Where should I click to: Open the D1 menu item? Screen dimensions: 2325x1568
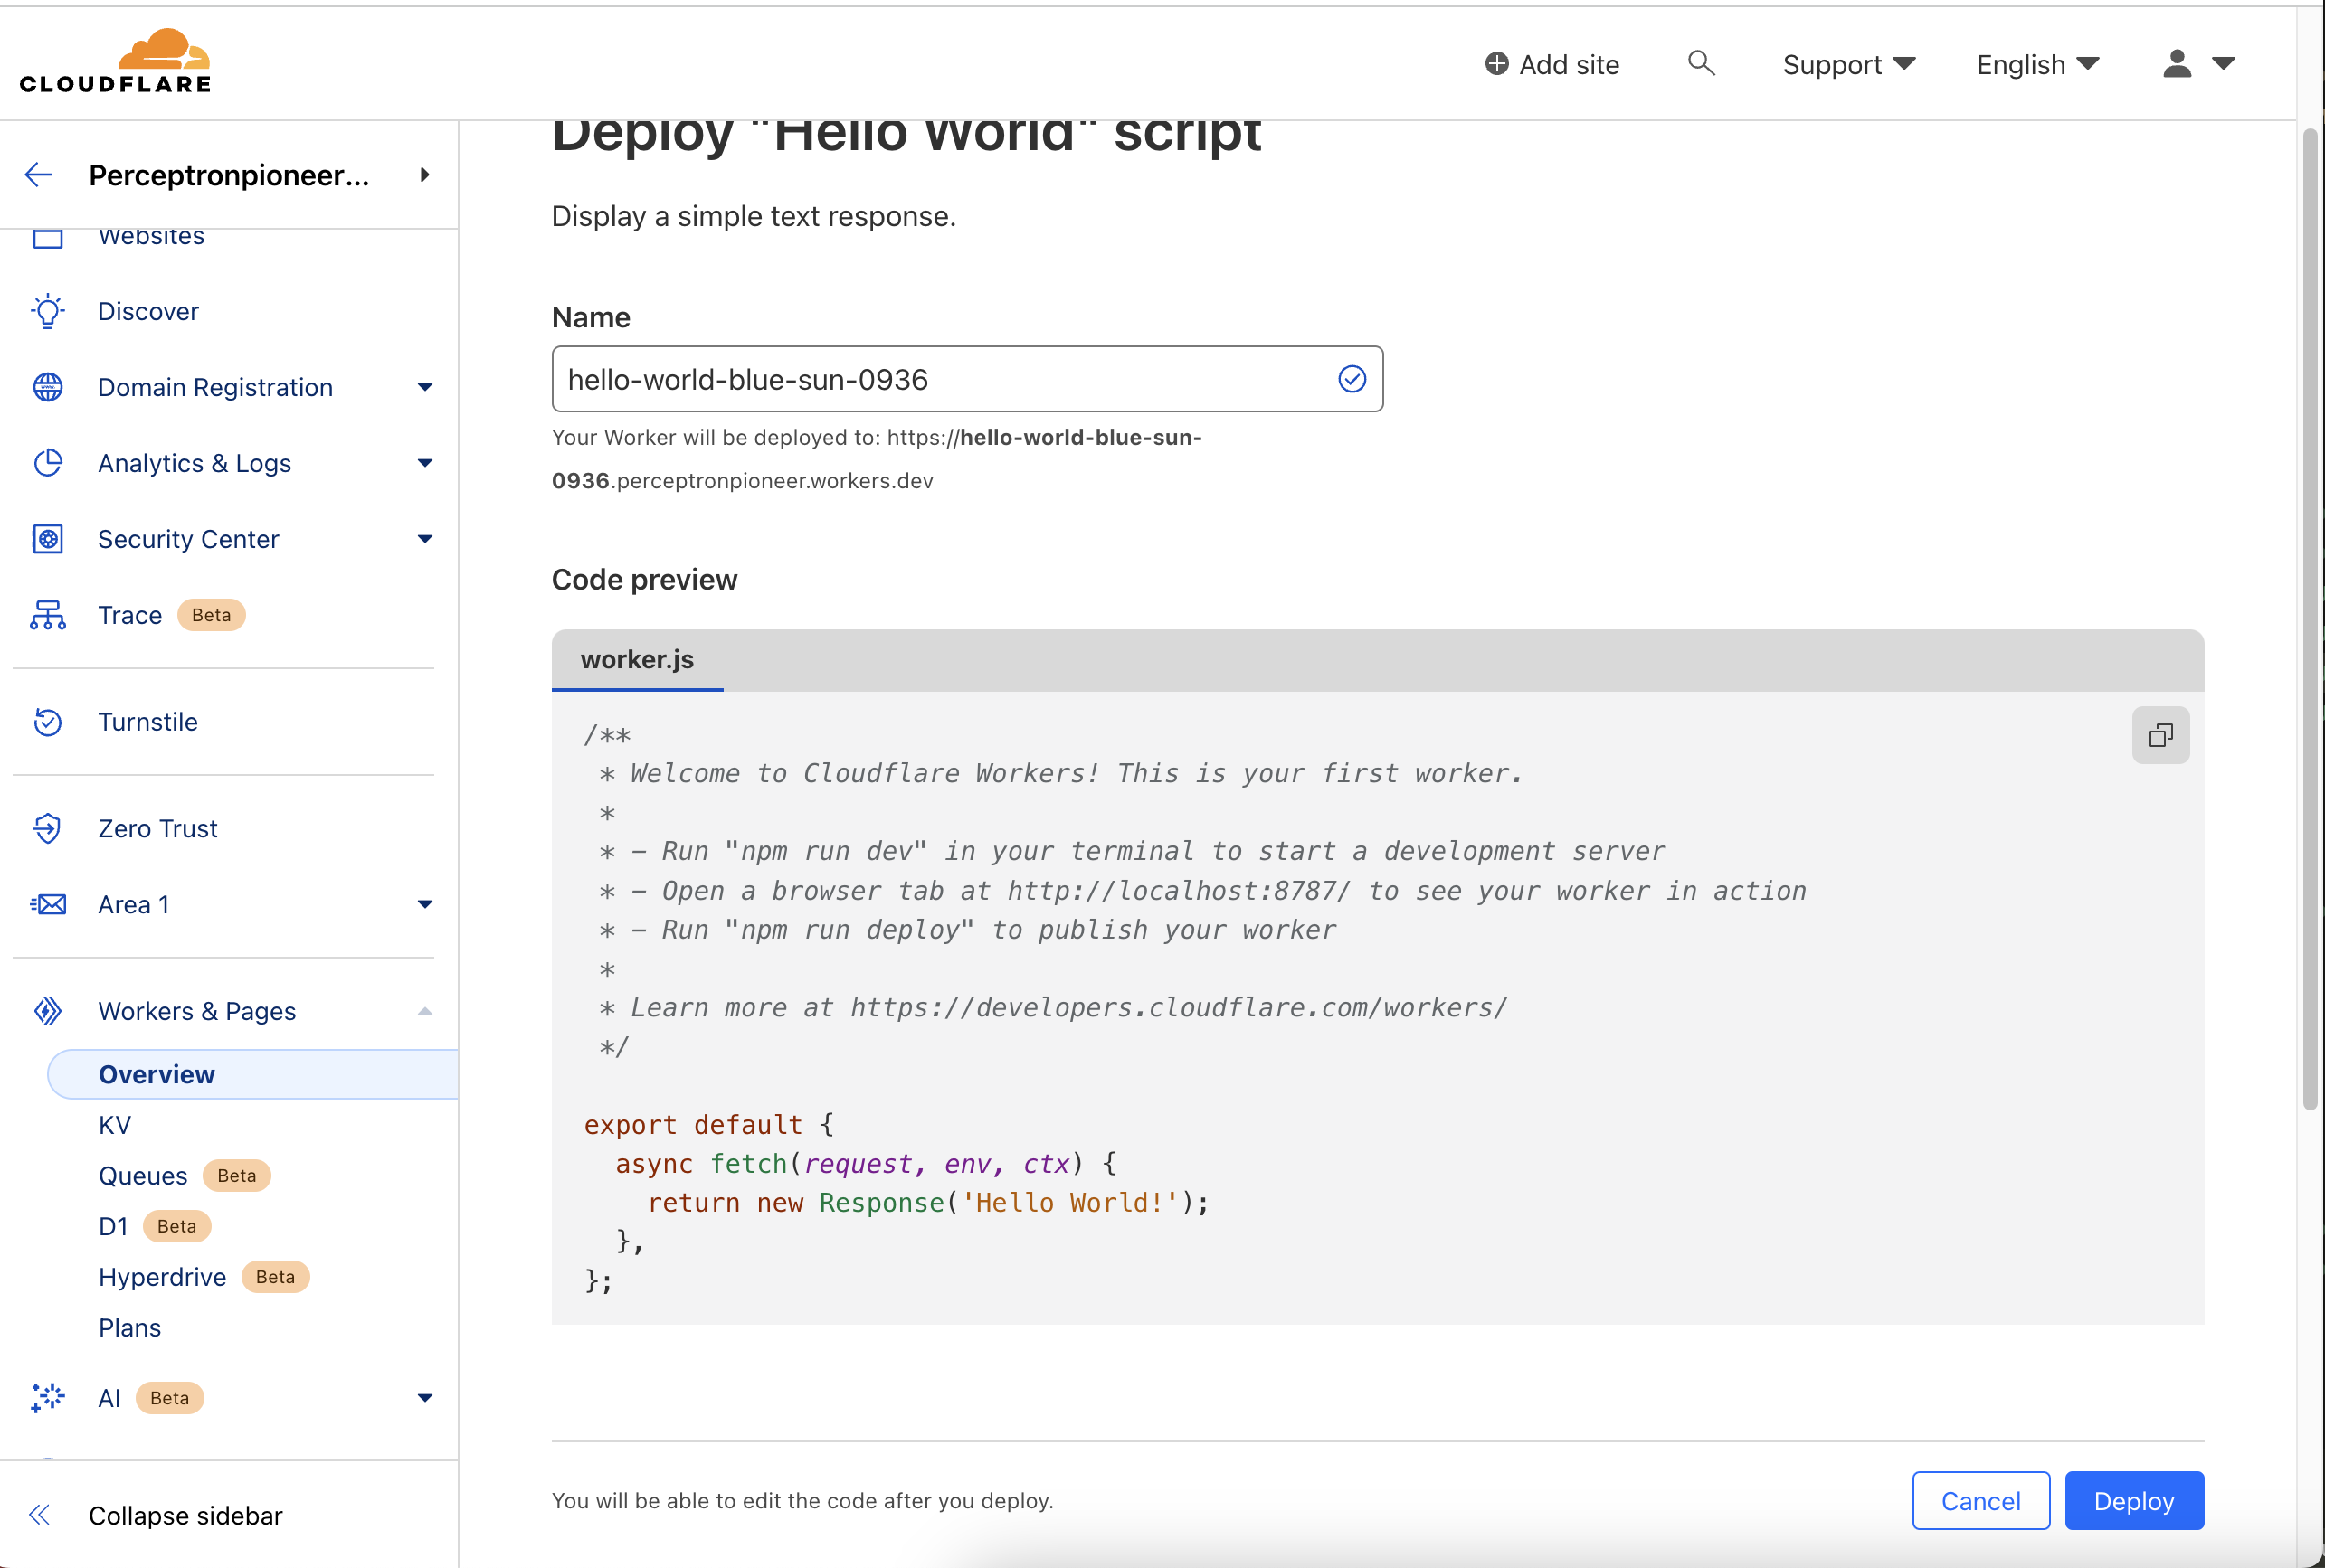113,1226
